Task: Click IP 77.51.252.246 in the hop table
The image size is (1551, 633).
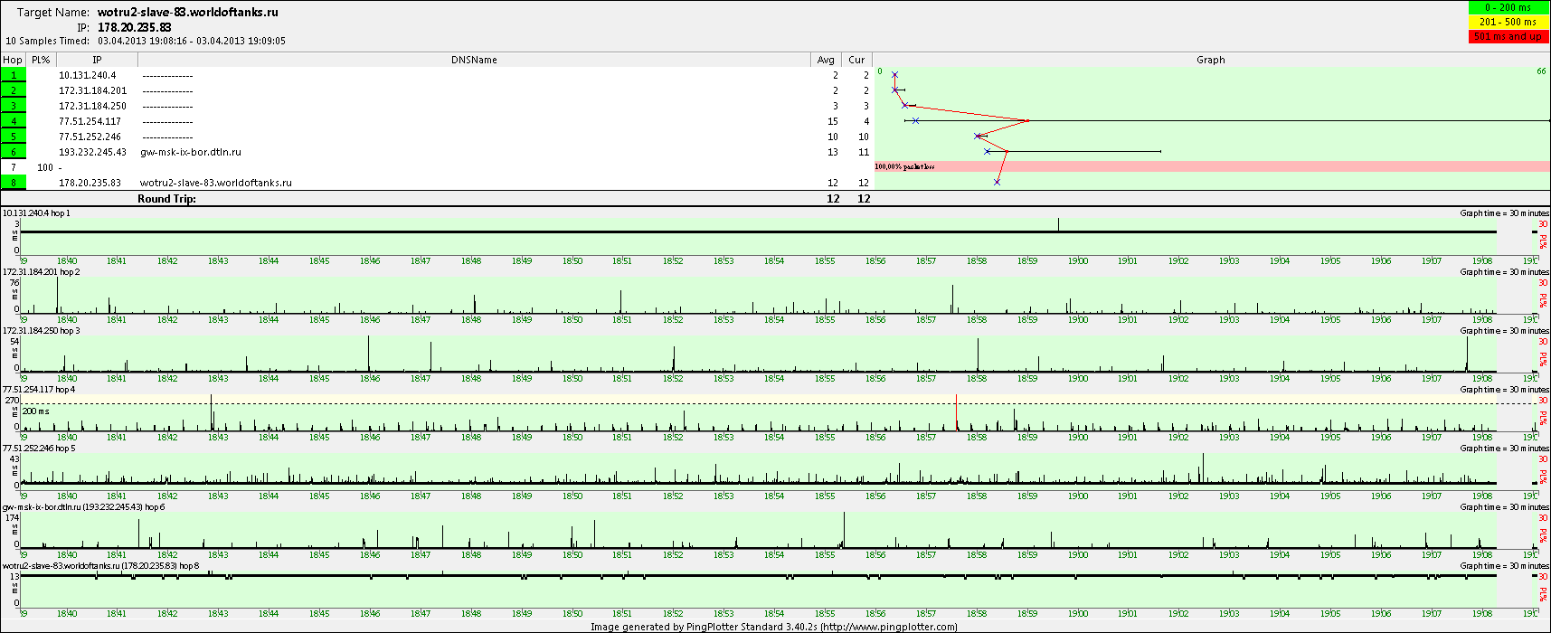Action: 90,137
